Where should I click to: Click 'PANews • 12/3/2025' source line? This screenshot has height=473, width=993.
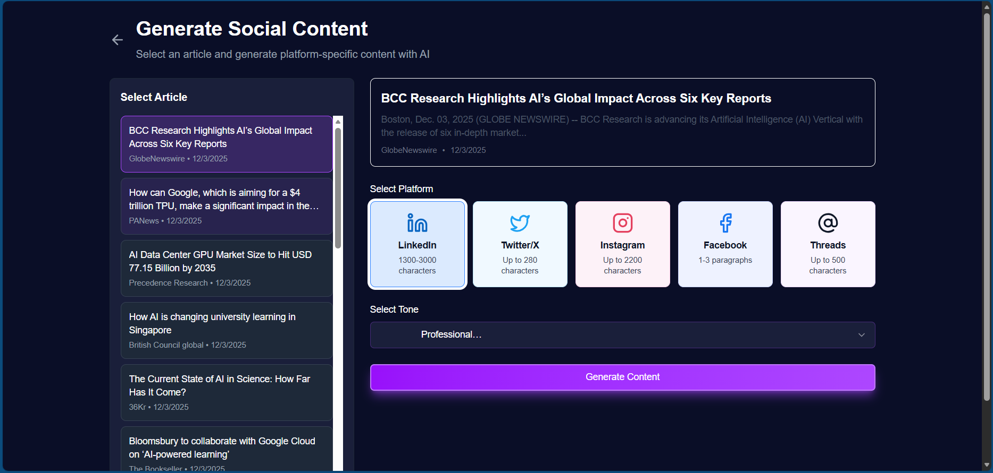165,221
